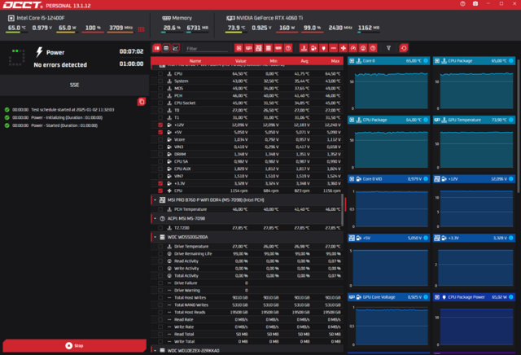
Task: Collapse the WDC WDS500G2B0A drive section
Action: (155, 237)
